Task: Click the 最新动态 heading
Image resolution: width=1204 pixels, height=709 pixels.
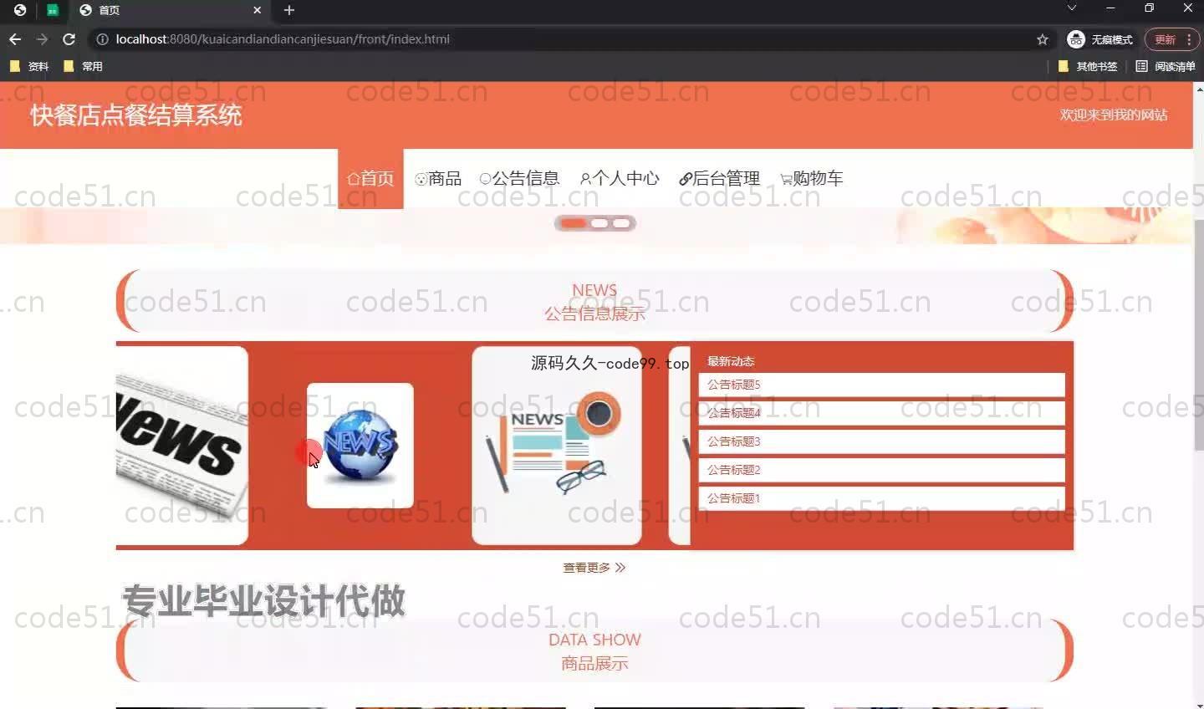Action: point(731,361)
